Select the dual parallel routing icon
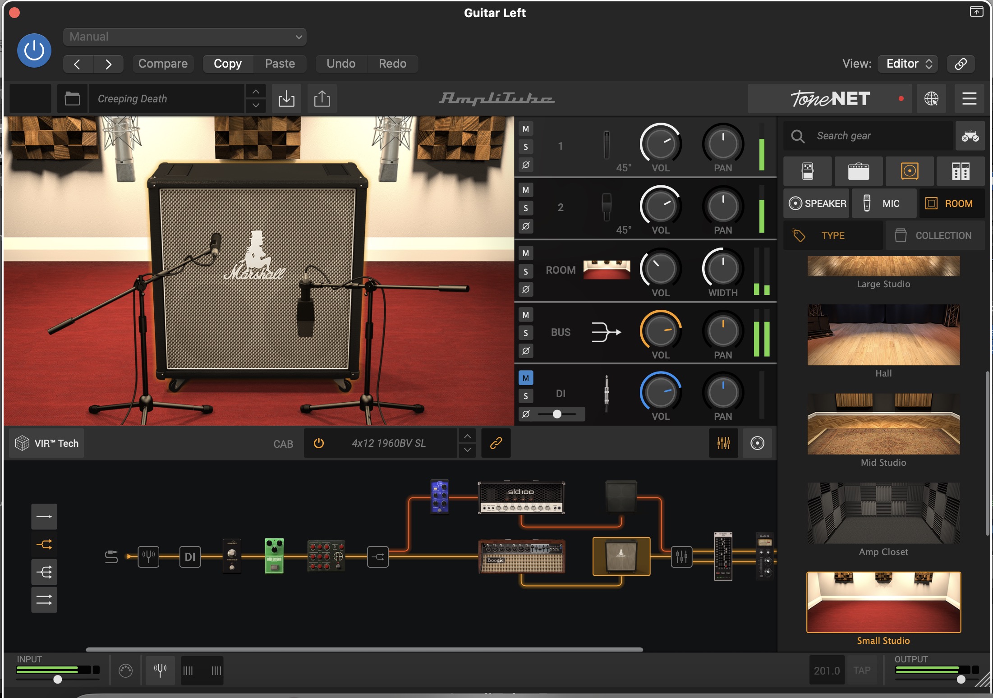 coord(44,600)
